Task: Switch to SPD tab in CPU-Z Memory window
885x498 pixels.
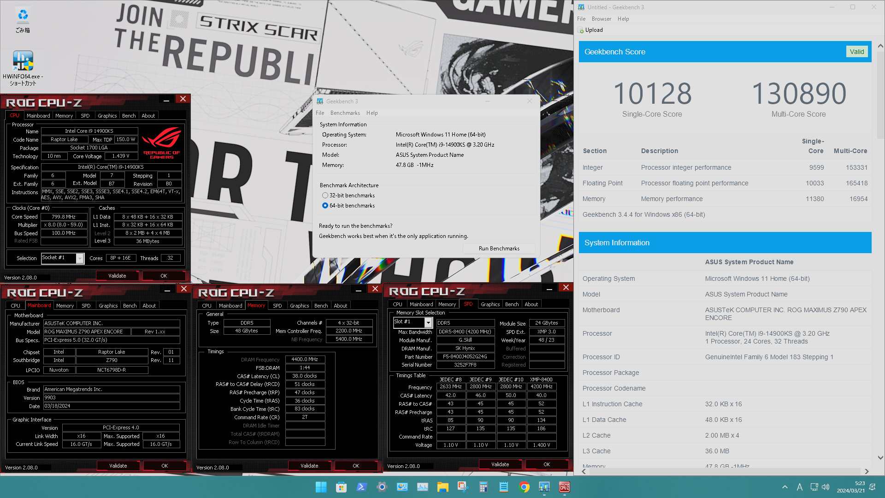Action: [x=277, y=306]
